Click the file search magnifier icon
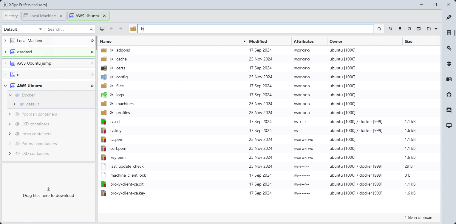Viewport: 456px width, 224px height. [x=391, y=29]
